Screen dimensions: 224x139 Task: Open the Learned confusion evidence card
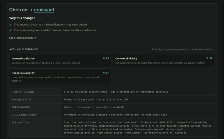(x=60, y=60)
